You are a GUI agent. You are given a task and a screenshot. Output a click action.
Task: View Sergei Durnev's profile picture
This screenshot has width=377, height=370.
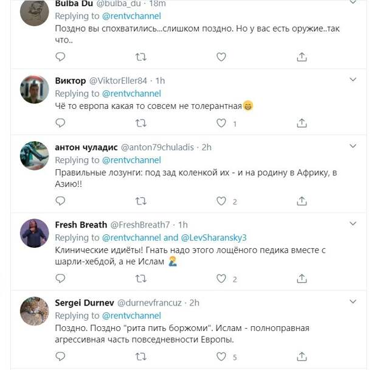tap(35, 311)
